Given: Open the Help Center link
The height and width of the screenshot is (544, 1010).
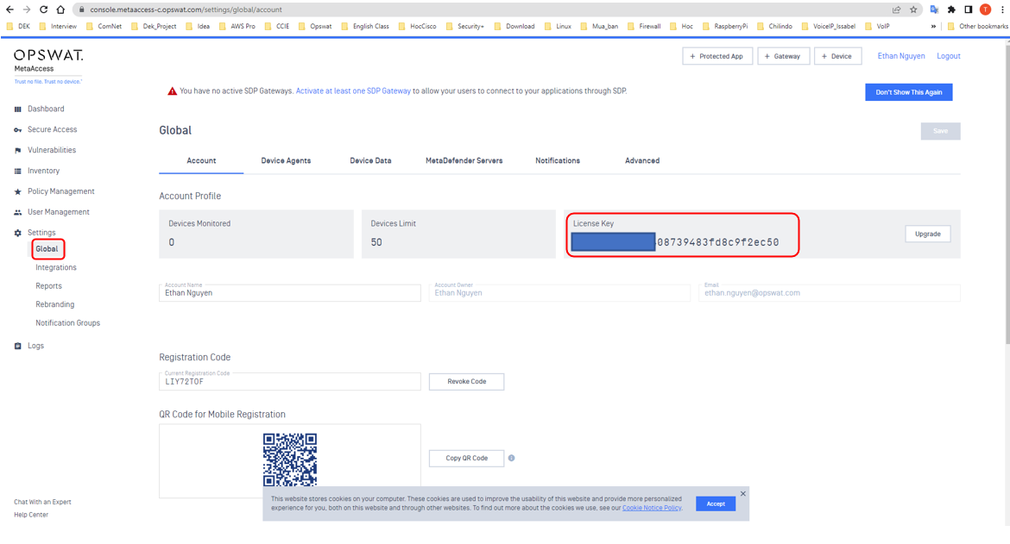Looking at the screenshot, I should pyautogui.click(x=31, y=515).
